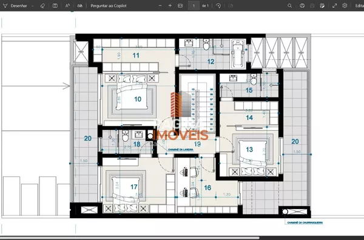The width and height of the screenshot is (364, 240).
Task: Click room label 15 on plan
Action: 249,90
